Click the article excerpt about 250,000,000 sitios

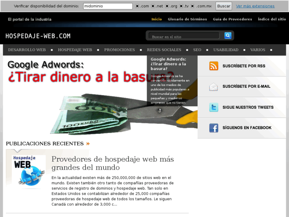coord(112,191)
